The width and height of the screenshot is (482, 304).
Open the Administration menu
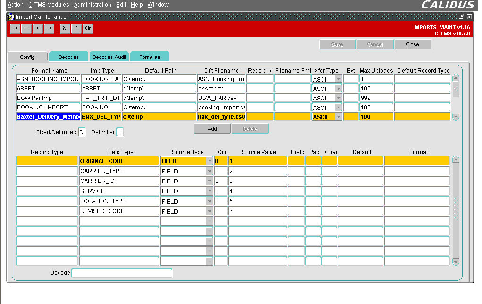pos(93,5)
